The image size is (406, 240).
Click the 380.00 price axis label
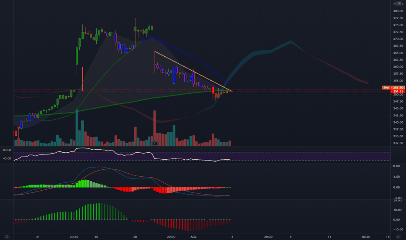[x=398, y=11]
